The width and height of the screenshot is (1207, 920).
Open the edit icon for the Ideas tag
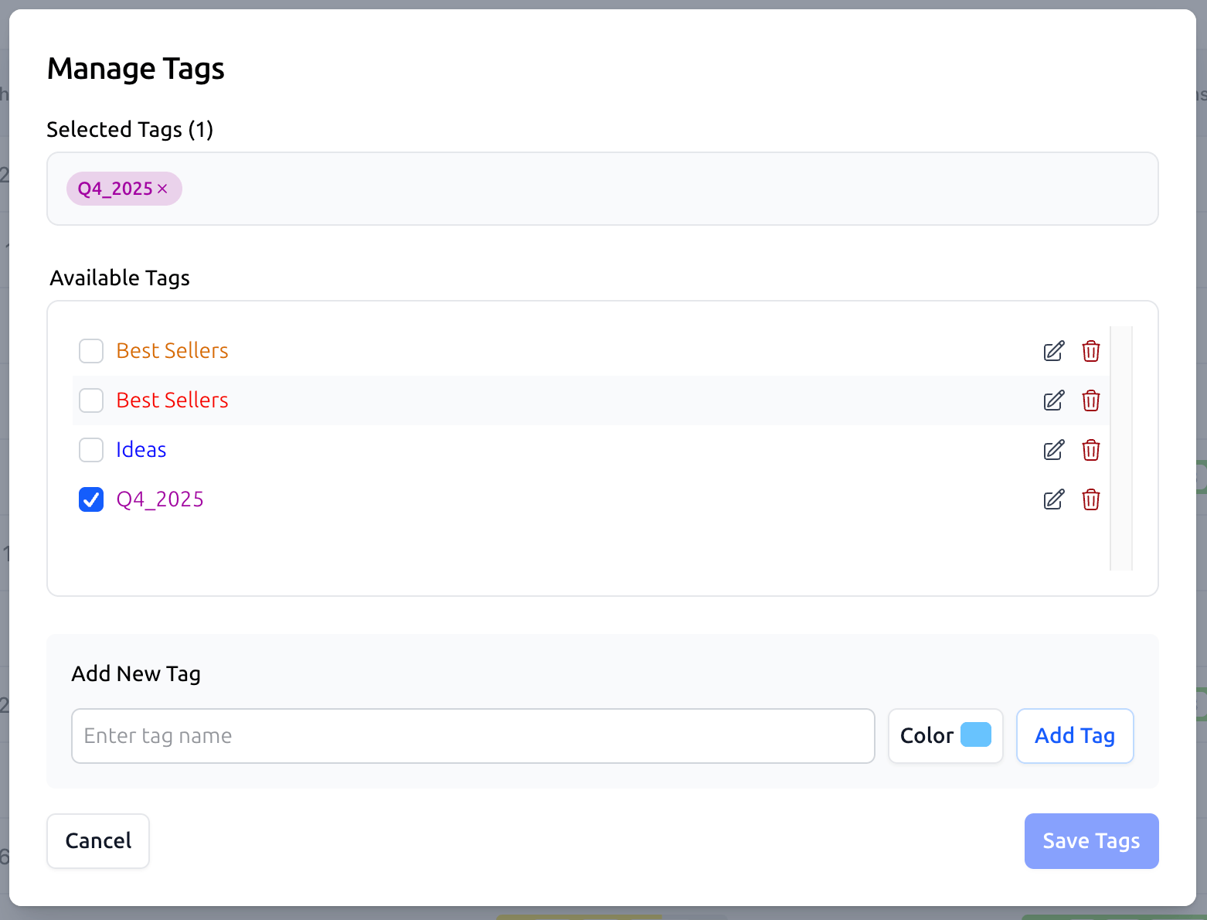click(1053, 450)
